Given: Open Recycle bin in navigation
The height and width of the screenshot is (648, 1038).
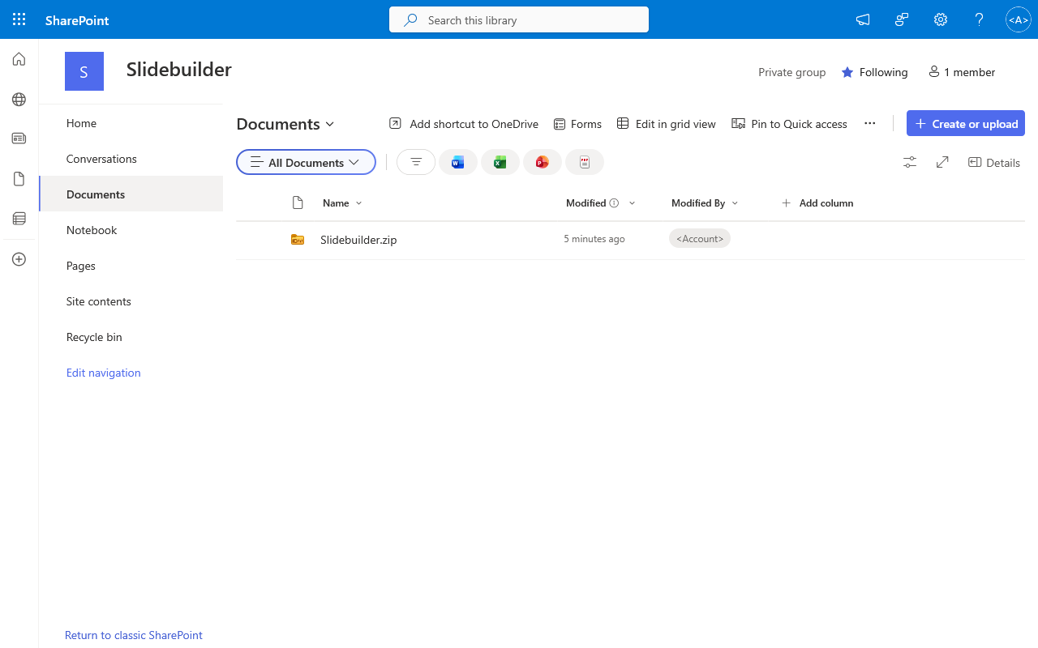Looking at the screenshot, I should (131, 337).
